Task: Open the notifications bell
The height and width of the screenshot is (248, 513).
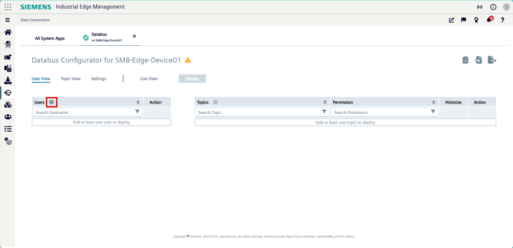Action: [x=489, y=20]
